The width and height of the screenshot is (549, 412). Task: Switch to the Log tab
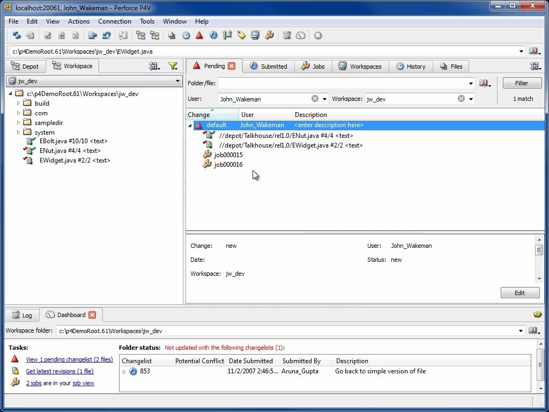click(x=22, y=315)
